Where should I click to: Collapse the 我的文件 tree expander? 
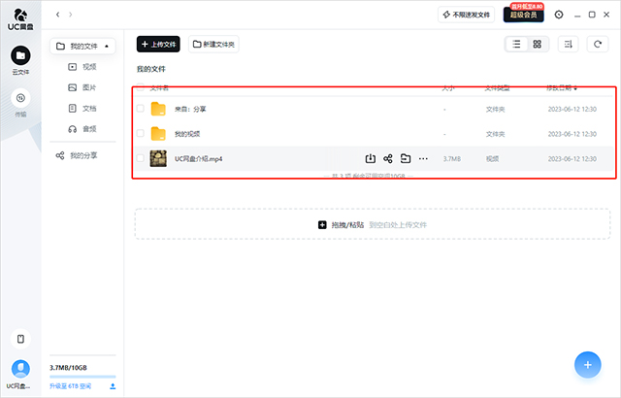[x=107, y=46]
